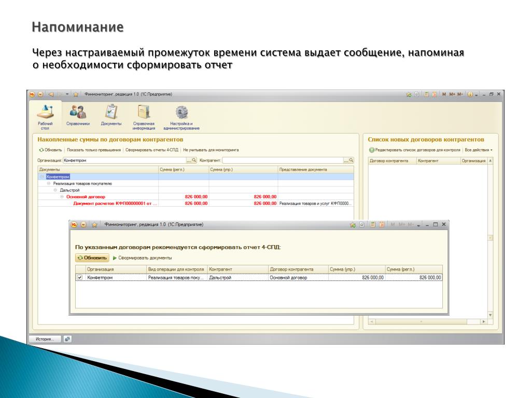Open Настройка и администрирование section
This screenshot has height=398, width=531.
point(181,117)
